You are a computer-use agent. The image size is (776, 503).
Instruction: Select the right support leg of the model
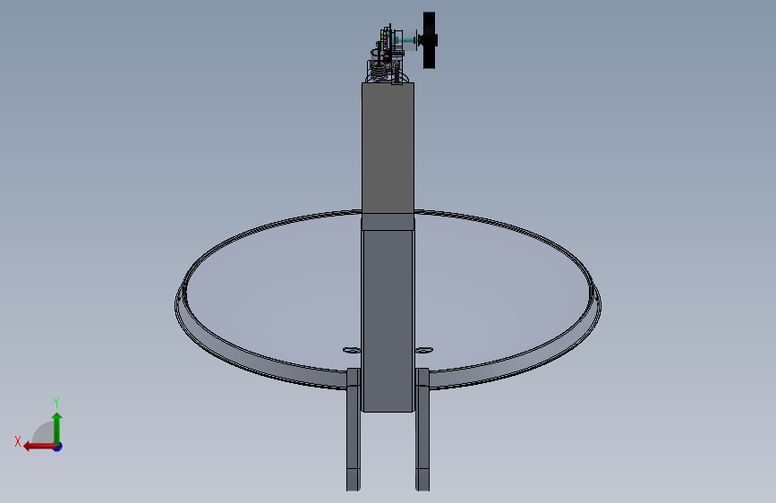pyautogui.click(x=422, y=430)
